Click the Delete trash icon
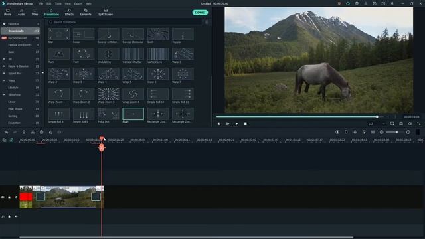 [x=24, y=132]
